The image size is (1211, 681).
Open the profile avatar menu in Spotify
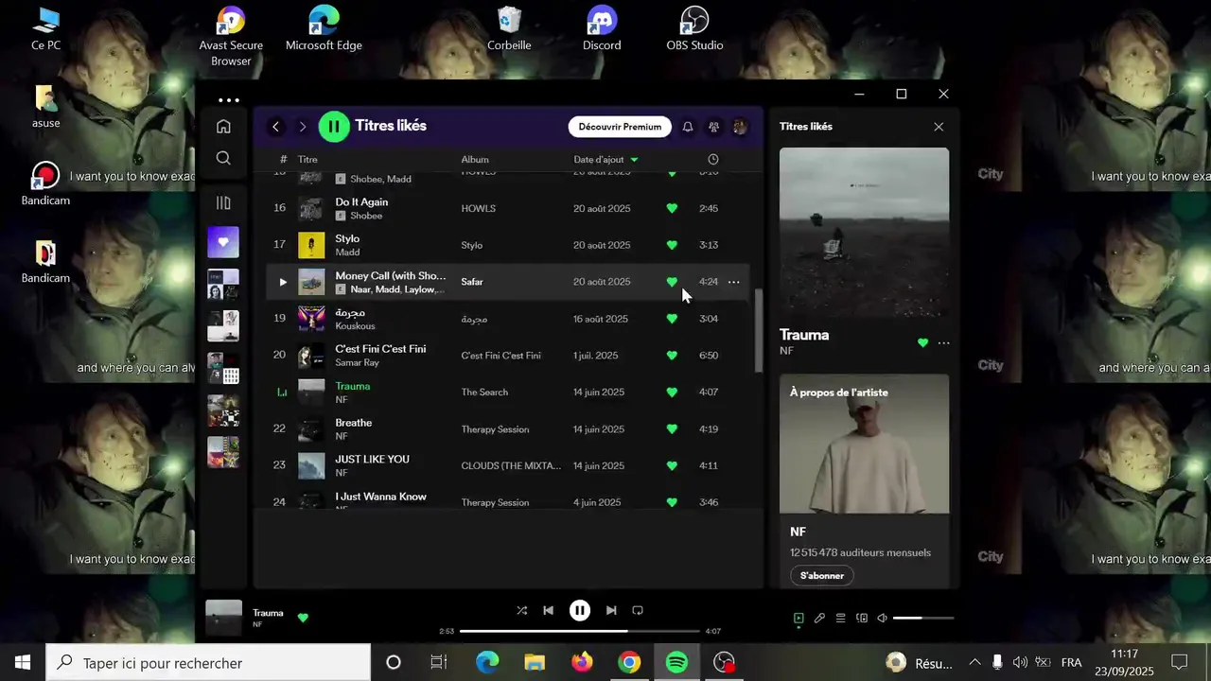point(740,127)
